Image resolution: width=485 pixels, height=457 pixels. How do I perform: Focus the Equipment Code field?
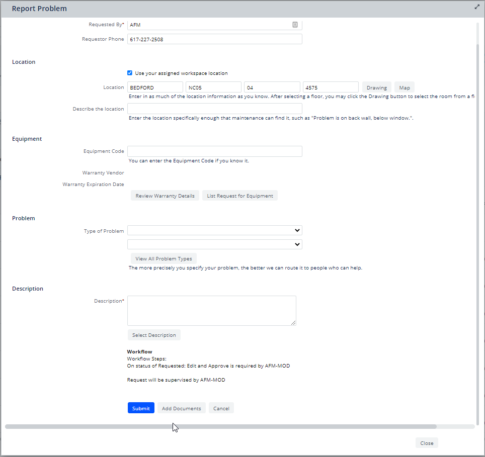(215, 151)
